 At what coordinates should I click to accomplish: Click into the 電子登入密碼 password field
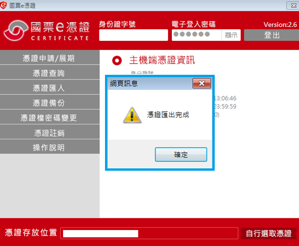pyautogui.click(x=197, y=35)
